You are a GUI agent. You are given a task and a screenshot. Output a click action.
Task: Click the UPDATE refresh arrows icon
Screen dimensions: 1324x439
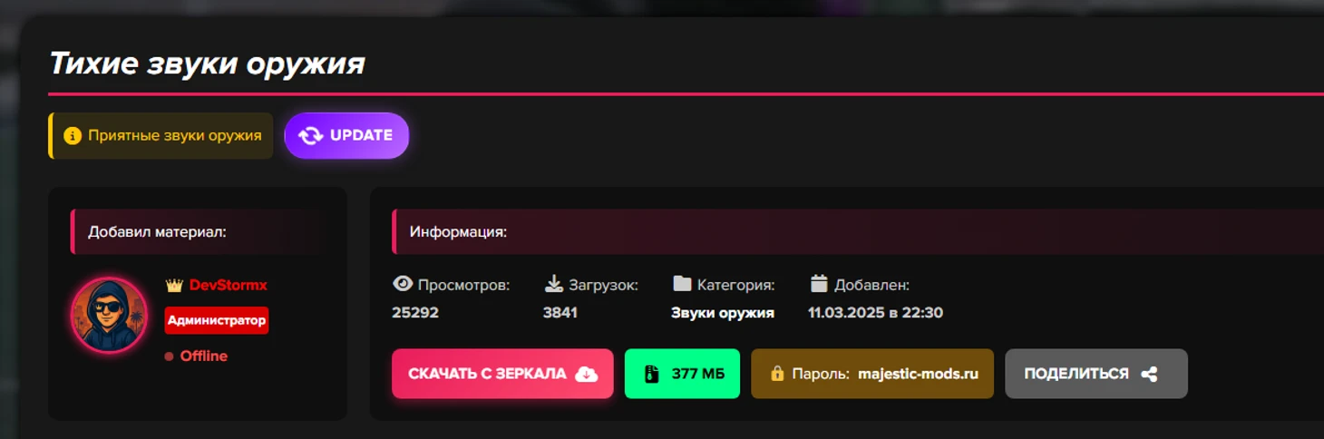point(311,135)
